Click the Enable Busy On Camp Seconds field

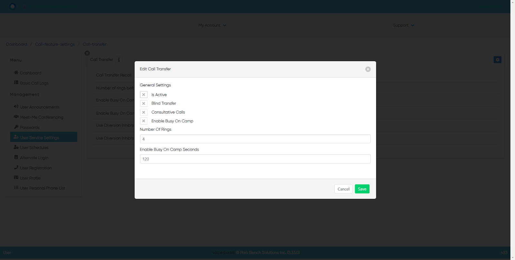pos(255,159)
